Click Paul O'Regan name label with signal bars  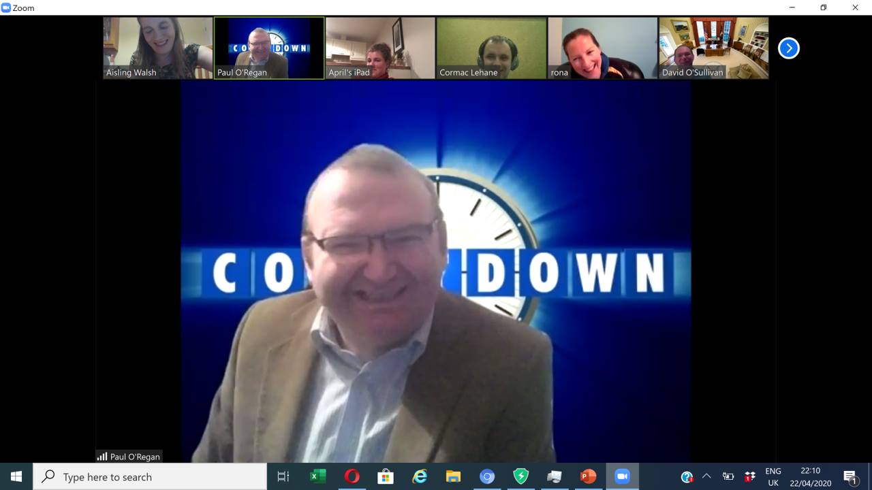point(129,457)
